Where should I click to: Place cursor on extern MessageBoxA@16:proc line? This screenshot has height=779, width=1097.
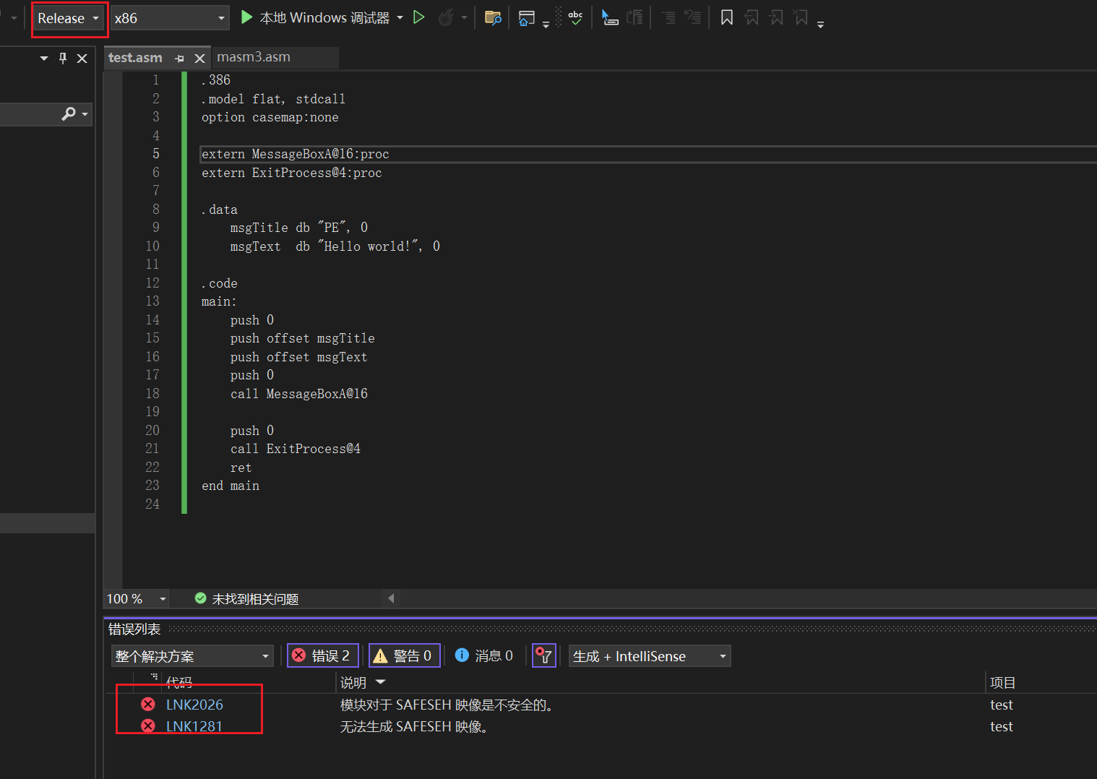coord(296,154)
